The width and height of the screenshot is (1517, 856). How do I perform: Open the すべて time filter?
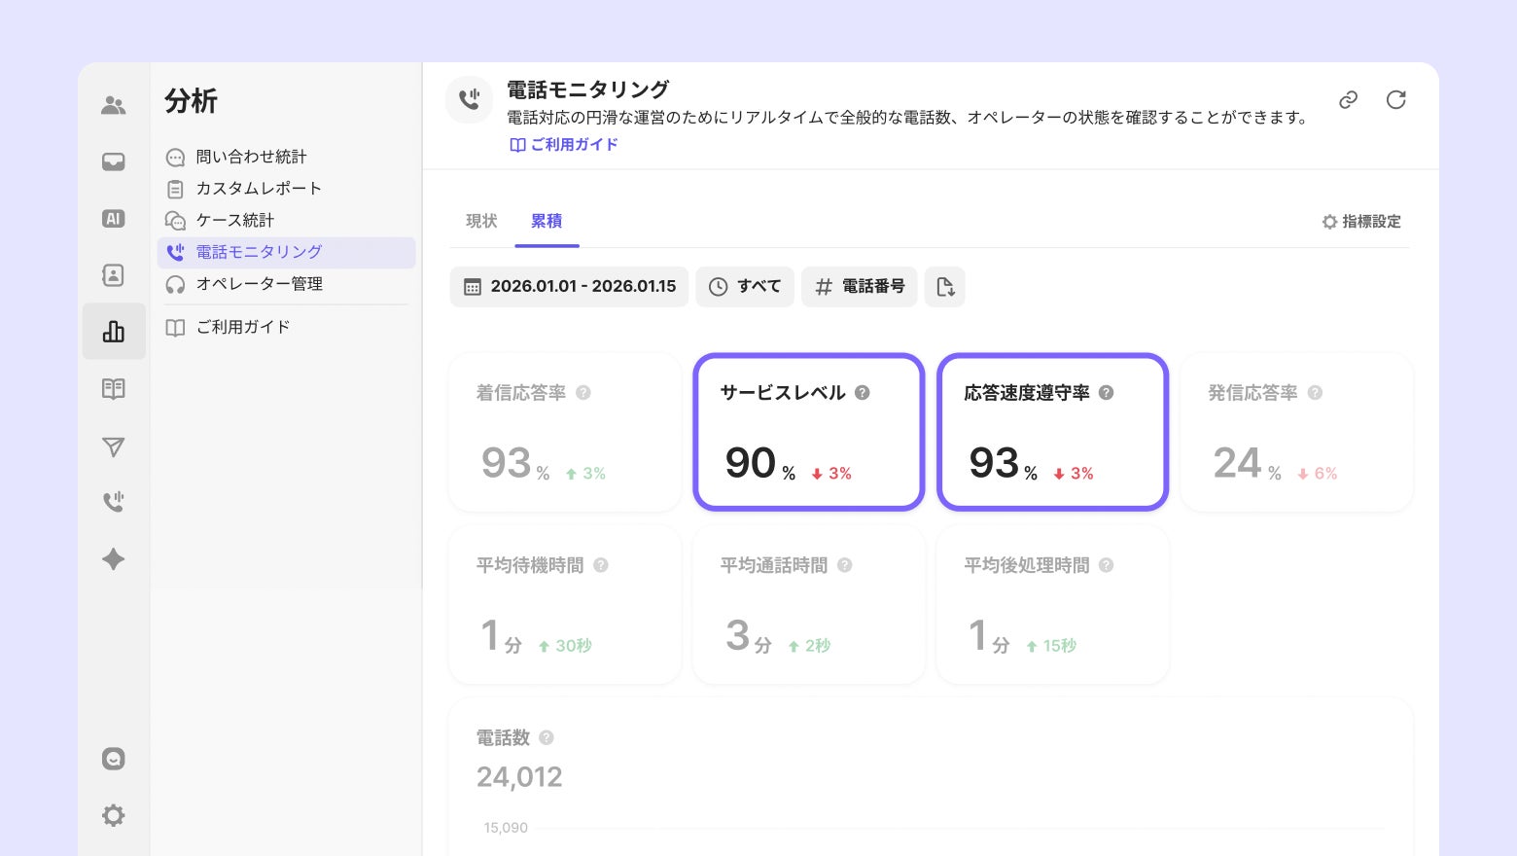coord(745,287)
